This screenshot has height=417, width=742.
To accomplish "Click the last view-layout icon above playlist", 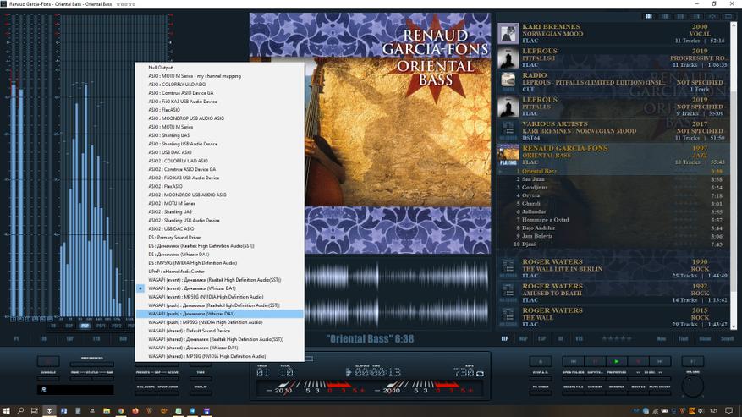I will [x=728, y=16].
